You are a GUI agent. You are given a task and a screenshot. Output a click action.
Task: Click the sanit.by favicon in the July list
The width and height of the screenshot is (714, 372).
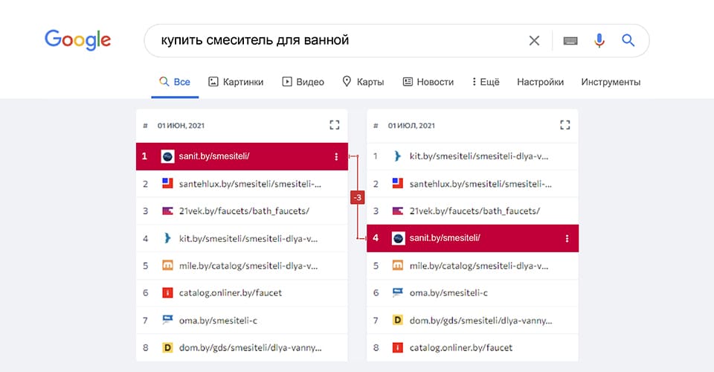pos(398,239)
